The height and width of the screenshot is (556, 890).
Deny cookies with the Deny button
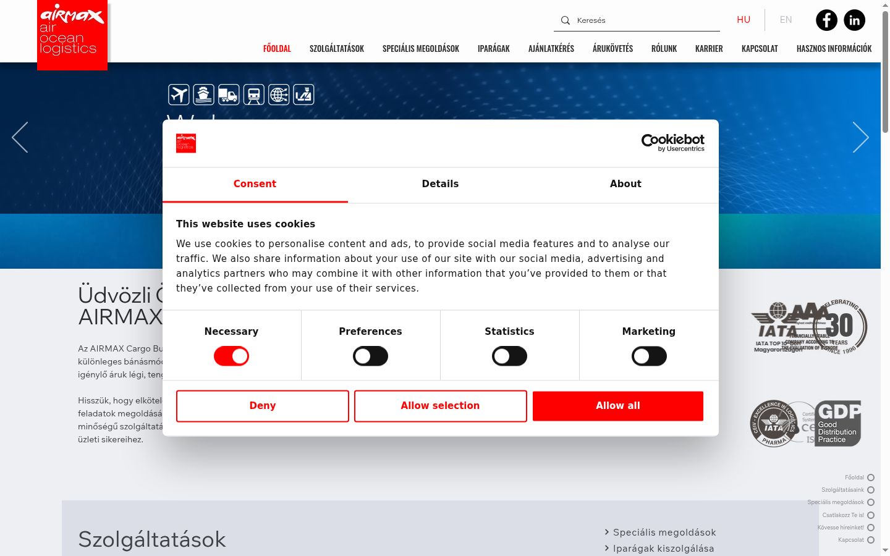pos(263,406)
